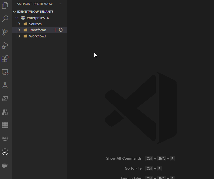The image size is (214, 179).
Task: Open the grid apps icon in activity bar
Action: [5, 125]
